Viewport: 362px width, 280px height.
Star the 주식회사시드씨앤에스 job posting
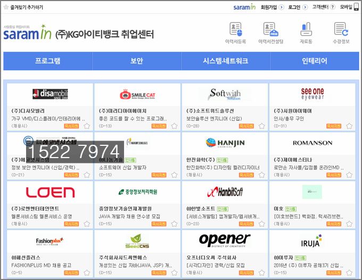[174, 273]
